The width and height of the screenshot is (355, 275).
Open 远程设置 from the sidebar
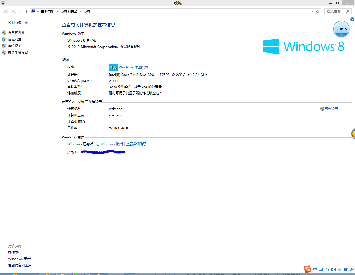click(15, 39)
